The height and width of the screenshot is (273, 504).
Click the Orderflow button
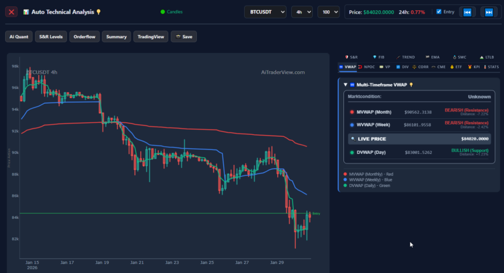click(84, 37)
